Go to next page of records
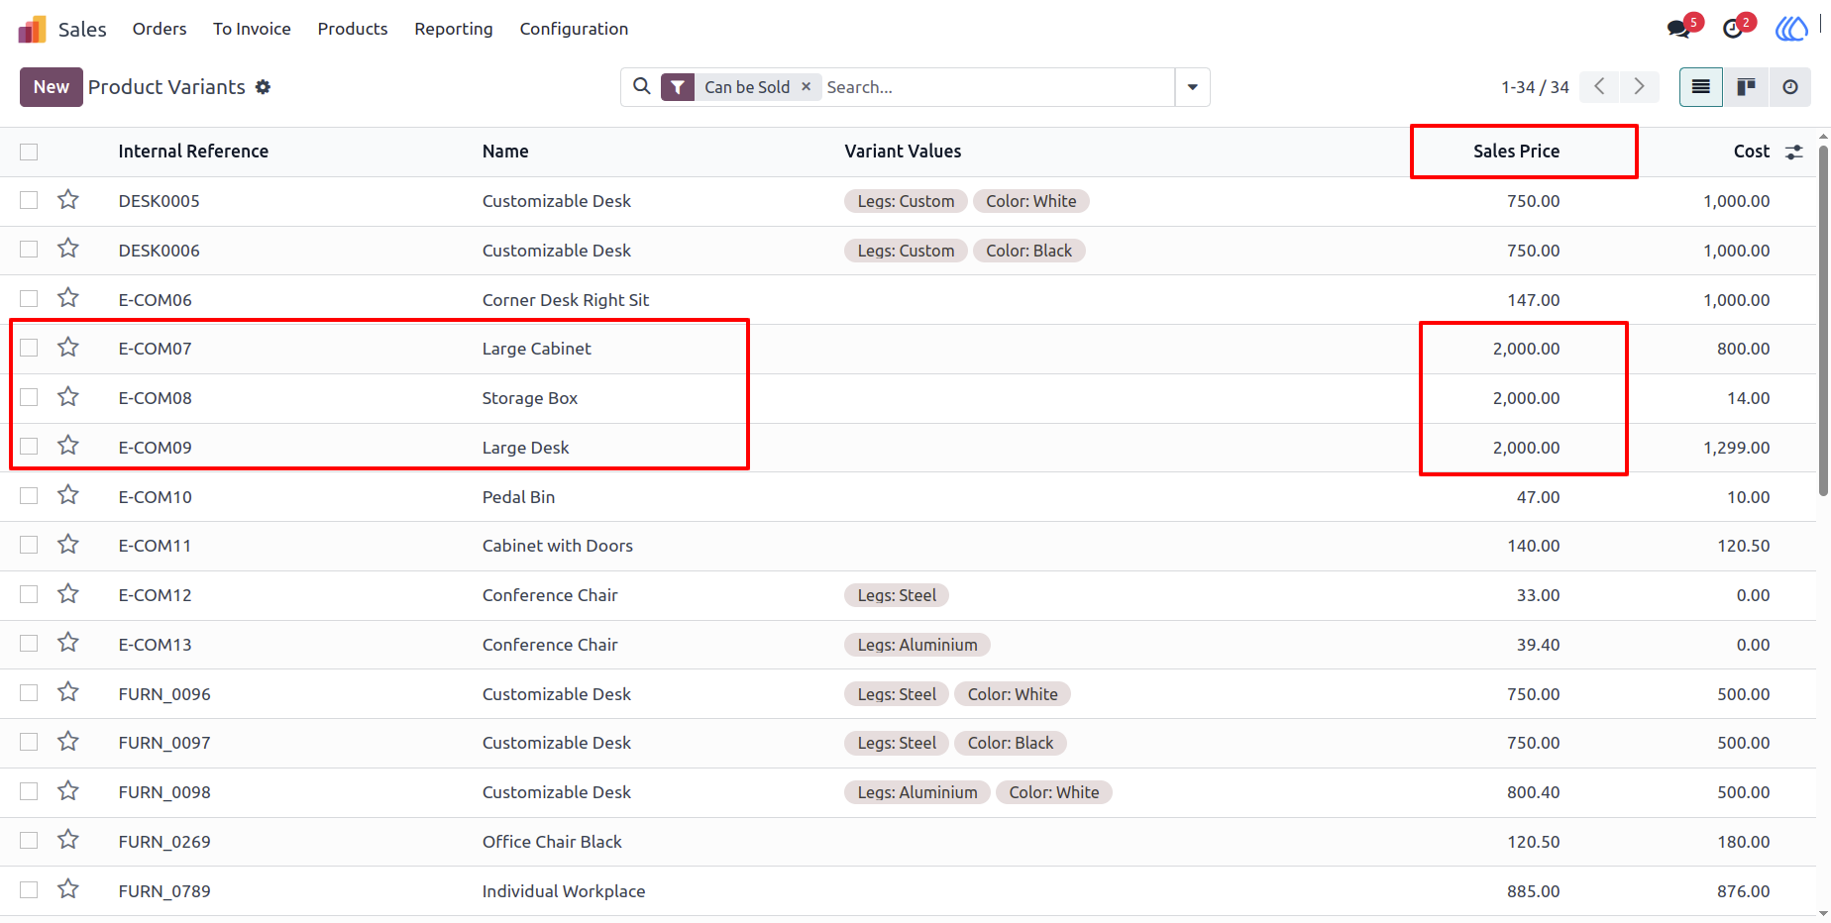 pyautogui.click(x=1640, y=87)
